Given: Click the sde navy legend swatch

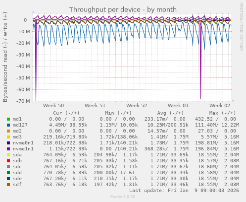Looking at the screenshot, I should pyautogui.click(x=8, y=179).
